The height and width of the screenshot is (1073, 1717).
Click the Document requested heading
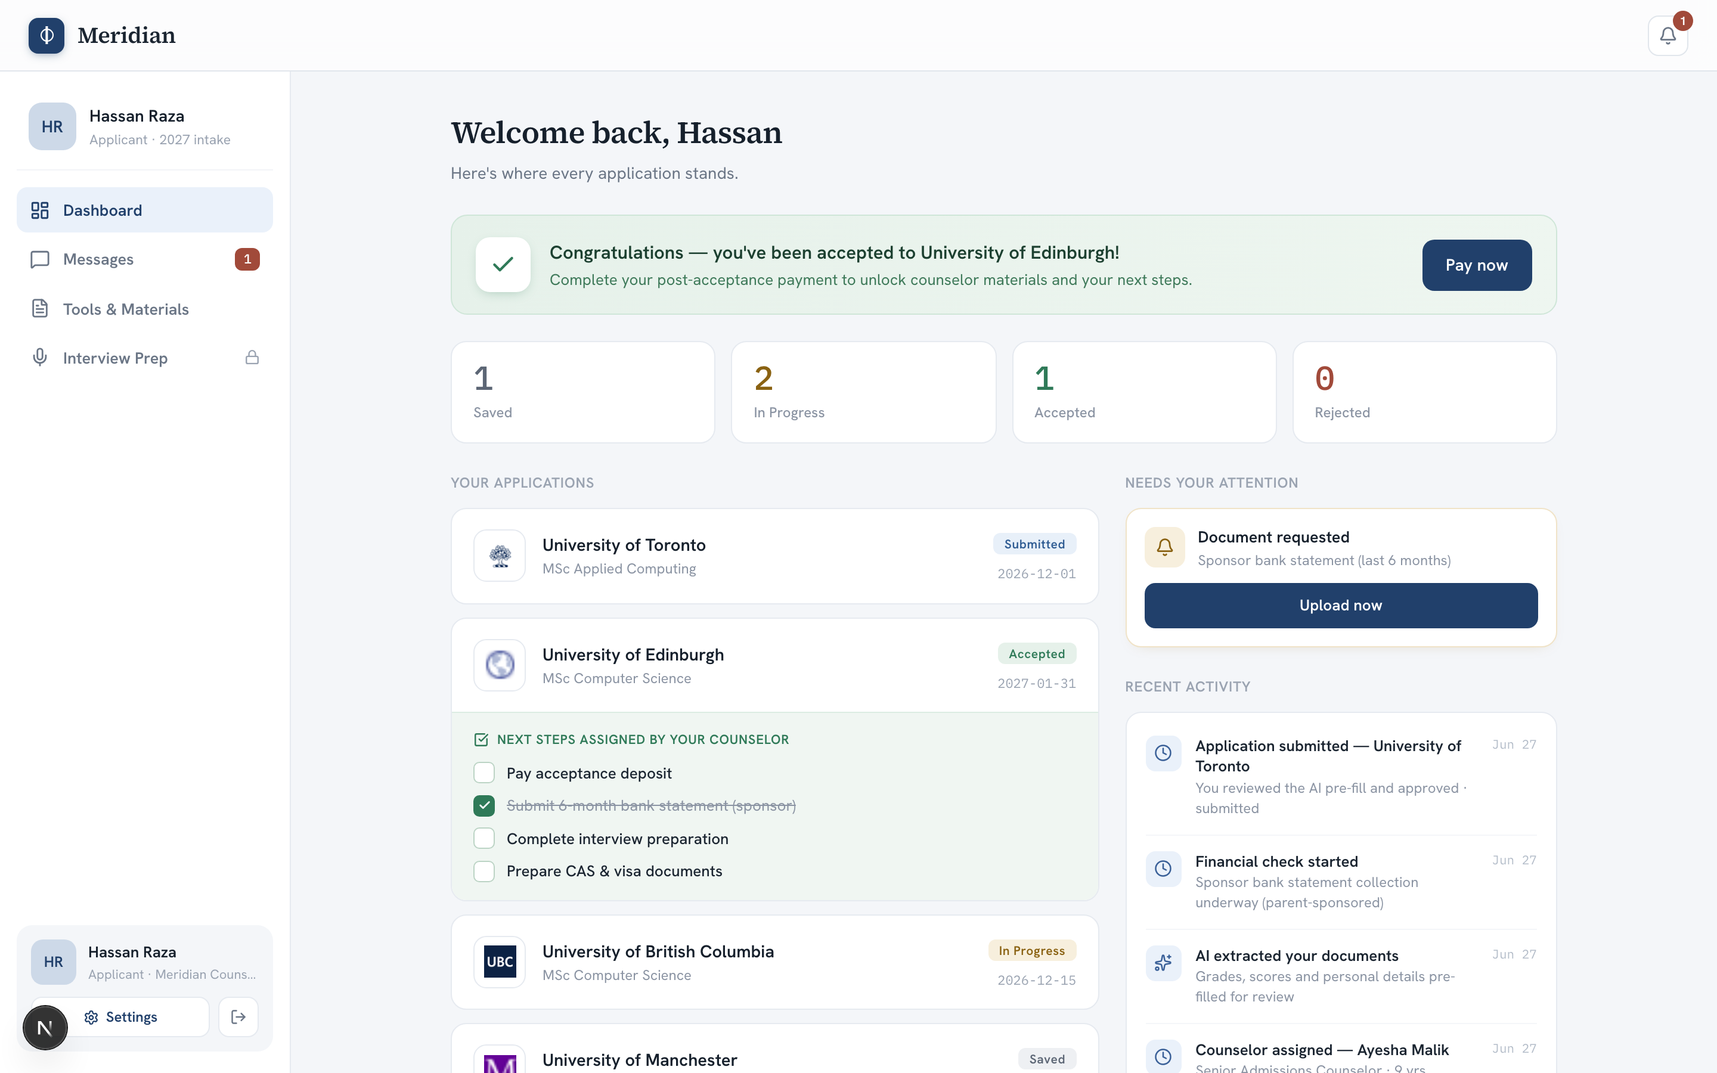click(x=1273, y=537)
